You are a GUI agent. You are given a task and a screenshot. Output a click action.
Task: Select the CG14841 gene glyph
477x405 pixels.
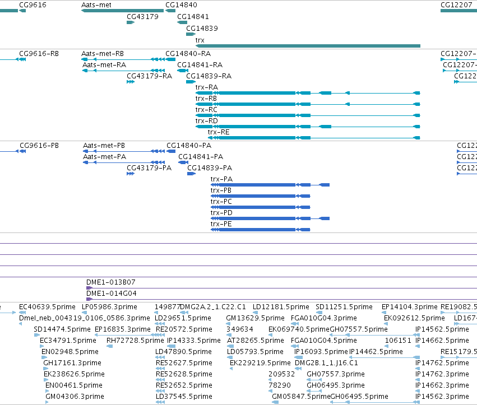pos(182,22)
